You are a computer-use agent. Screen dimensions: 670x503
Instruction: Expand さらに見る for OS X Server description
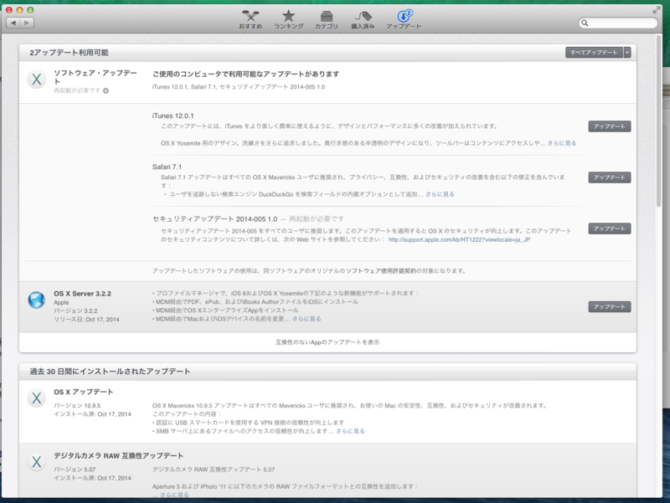pyautogui.click(x=307, y=319)
